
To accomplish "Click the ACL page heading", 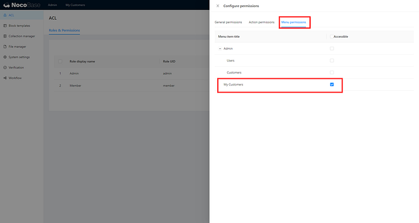I will (53, 18).
